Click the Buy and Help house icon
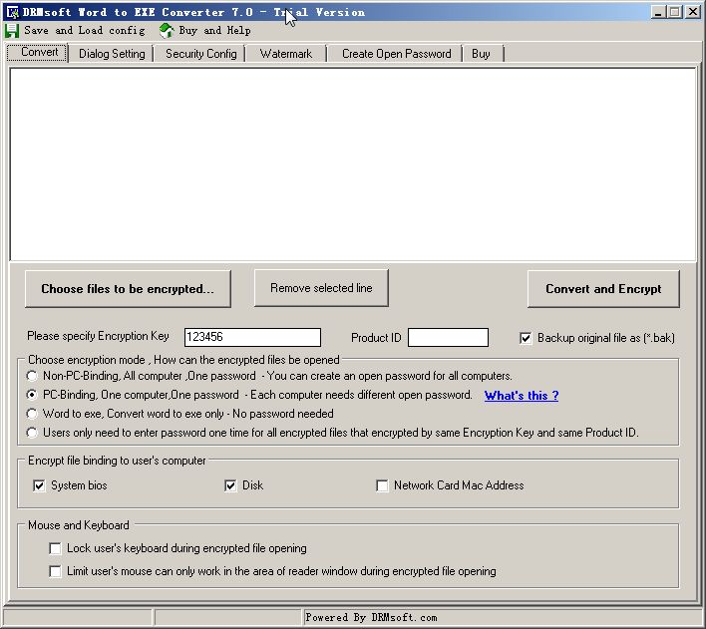Image resolution: width=706 pixels, height=629 pixels. [167, 30]
